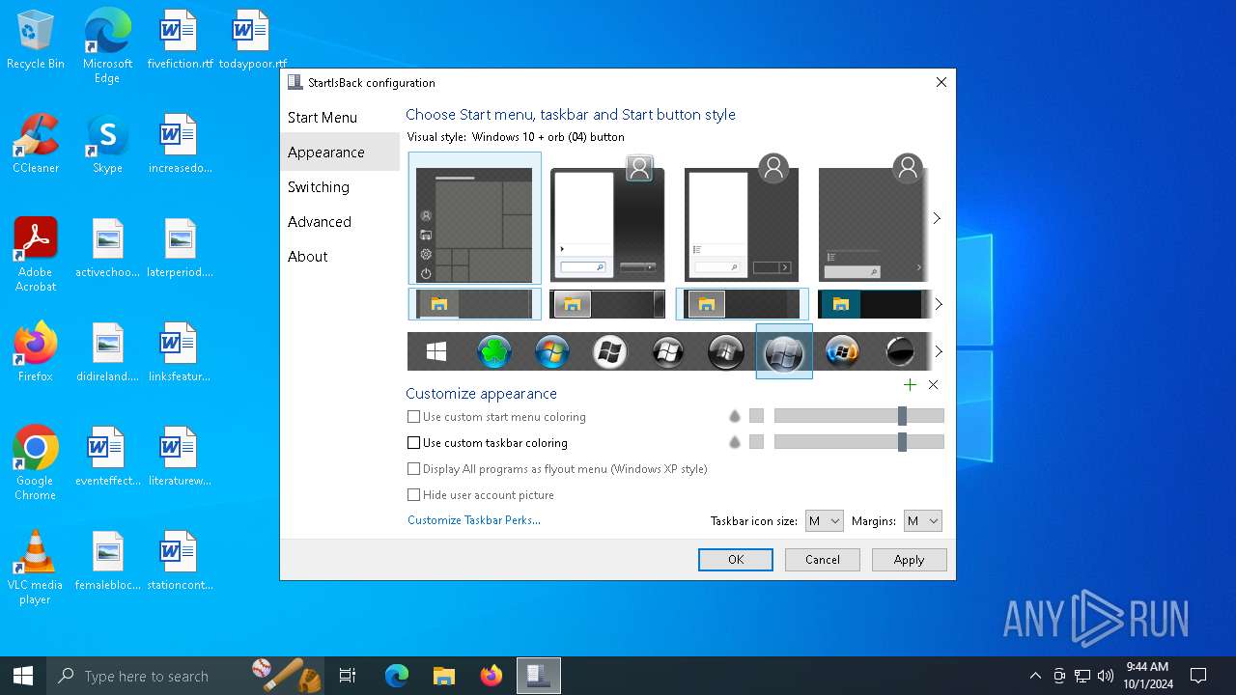Open the Switching page
Screen dimensions: 1236x695
[340, 187]
